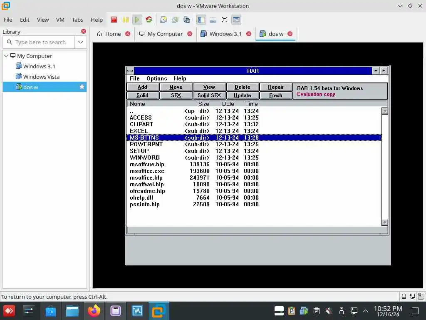The width and height of the screenshot is (426, 320).
Task: Click the clipboard tray icon
Action: 316,311
